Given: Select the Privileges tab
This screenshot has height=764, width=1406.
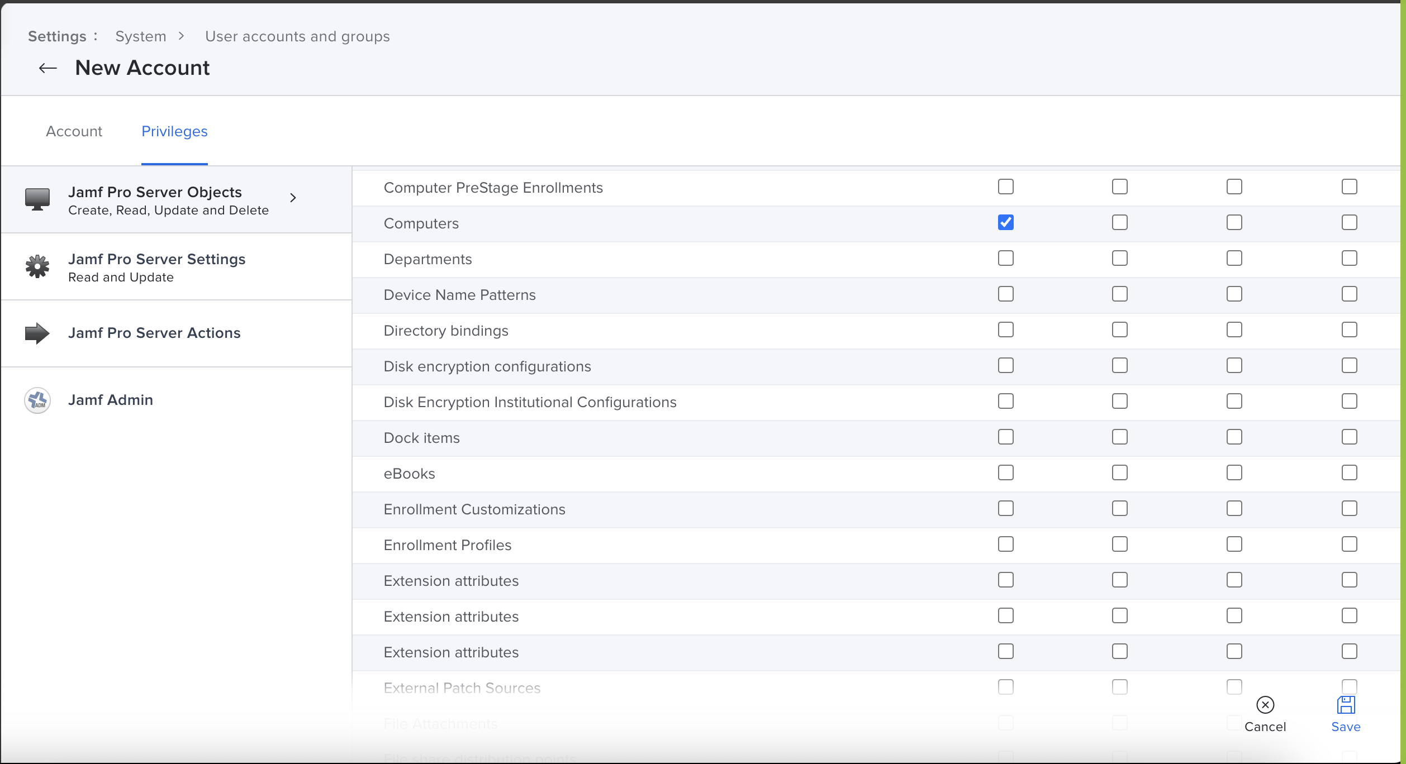Looking at the screenshot, I should click(174, 131).
